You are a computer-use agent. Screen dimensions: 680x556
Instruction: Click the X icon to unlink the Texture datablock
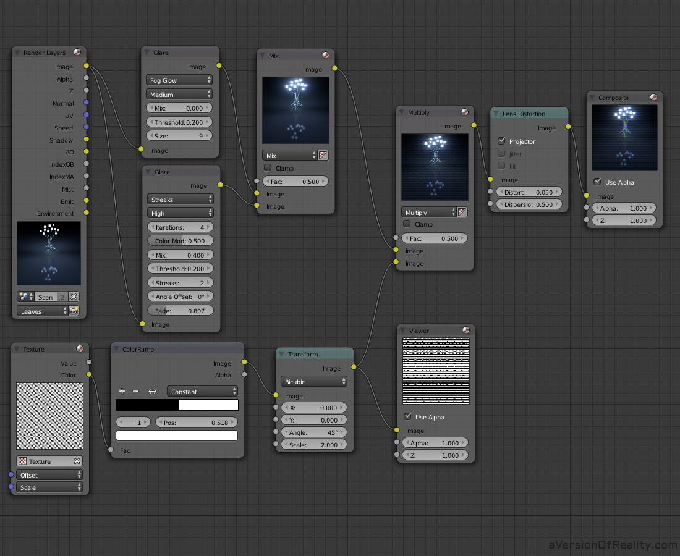(x=77, y=460)
